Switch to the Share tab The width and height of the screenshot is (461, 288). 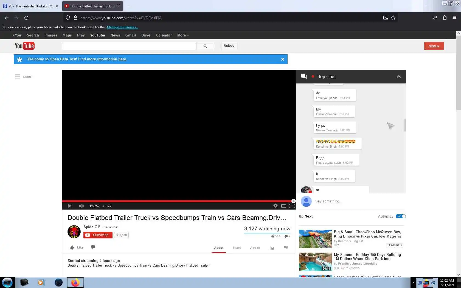(237, 248)
